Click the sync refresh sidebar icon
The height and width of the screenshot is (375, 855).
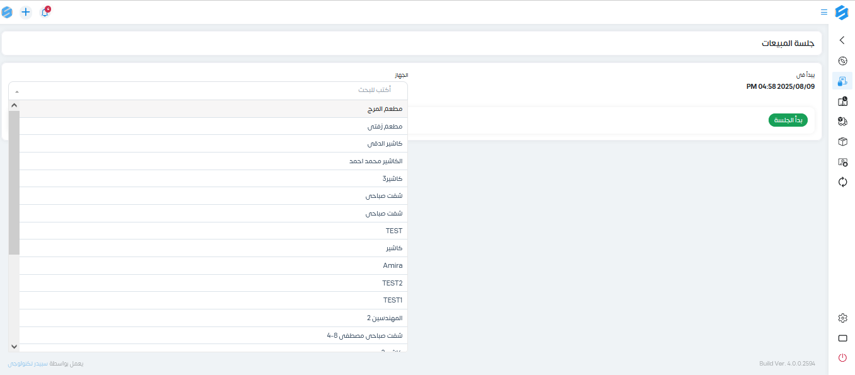pyautogui.click(x=842, y=182)
